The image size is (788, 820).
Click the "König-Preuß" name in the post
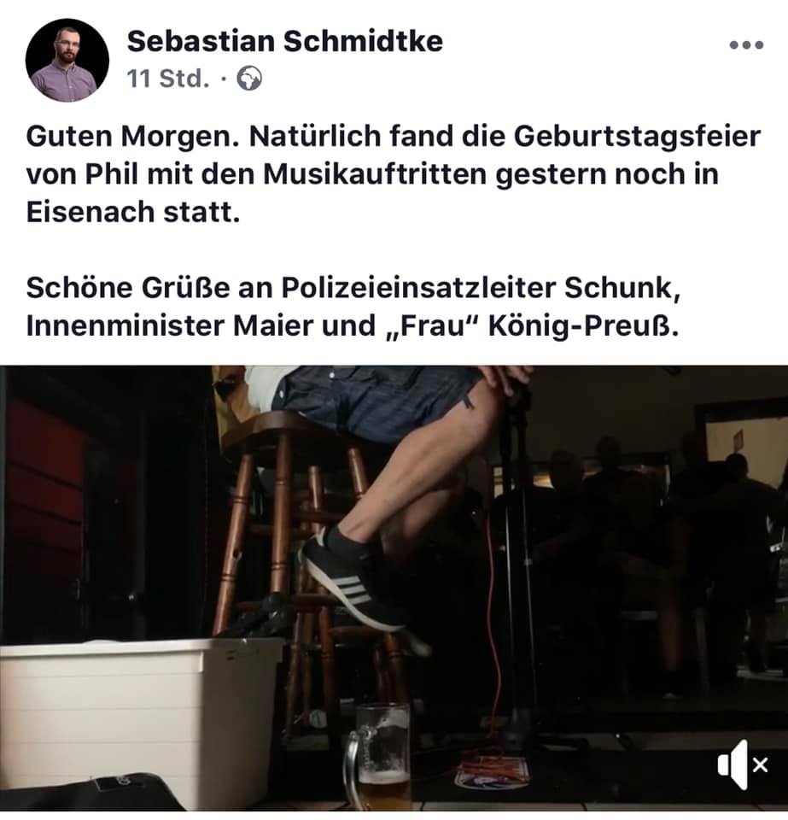point(583,326)
